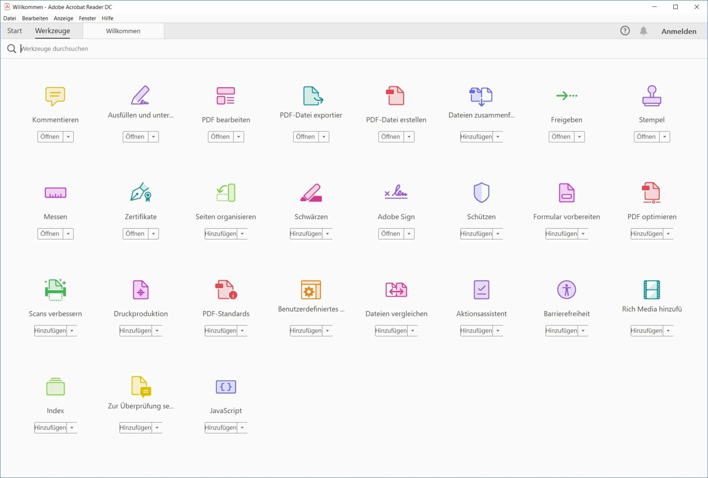Expand the Adobe Sign Öffnen dropdown arrow
The height and width of the screenshot is (478, 708).
pyautogui.click(x=409, y=234)
